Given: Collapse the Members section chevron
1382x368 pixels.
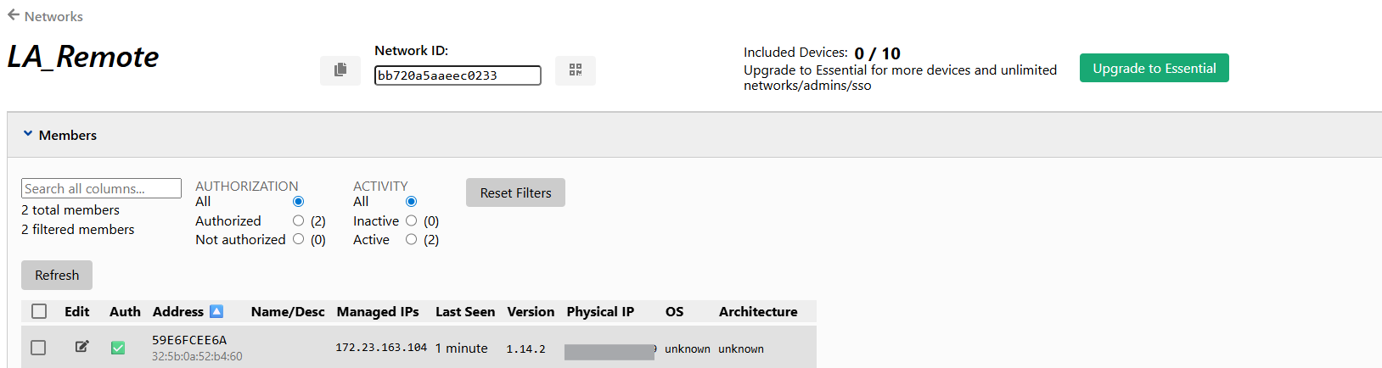Looking at the screenshot, I should tap(28, 134).
